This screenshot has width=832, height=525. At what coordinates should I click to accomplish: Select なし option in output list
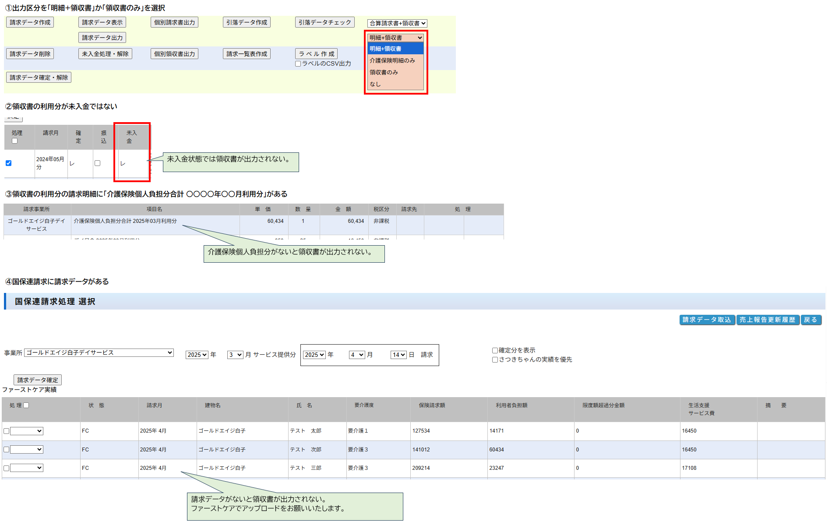point(375,84)
